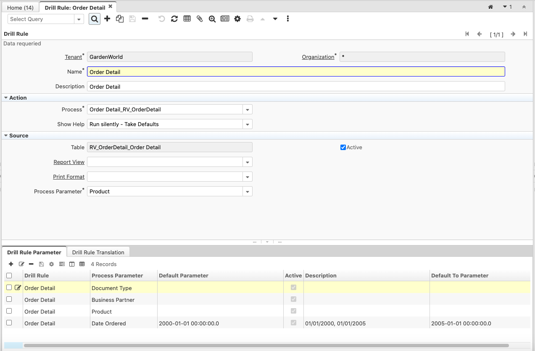535x351 pixels.
Task: Switch to the Home (14) tab
Action: click(x=20, y=8)
